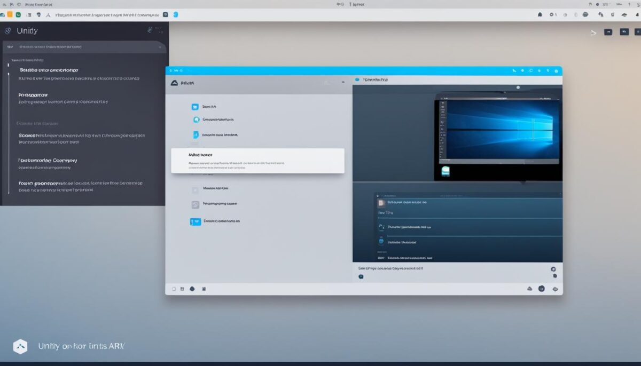
Task: Switch to the blue-dot tab above the preview
Action: [x=372, y=79]
